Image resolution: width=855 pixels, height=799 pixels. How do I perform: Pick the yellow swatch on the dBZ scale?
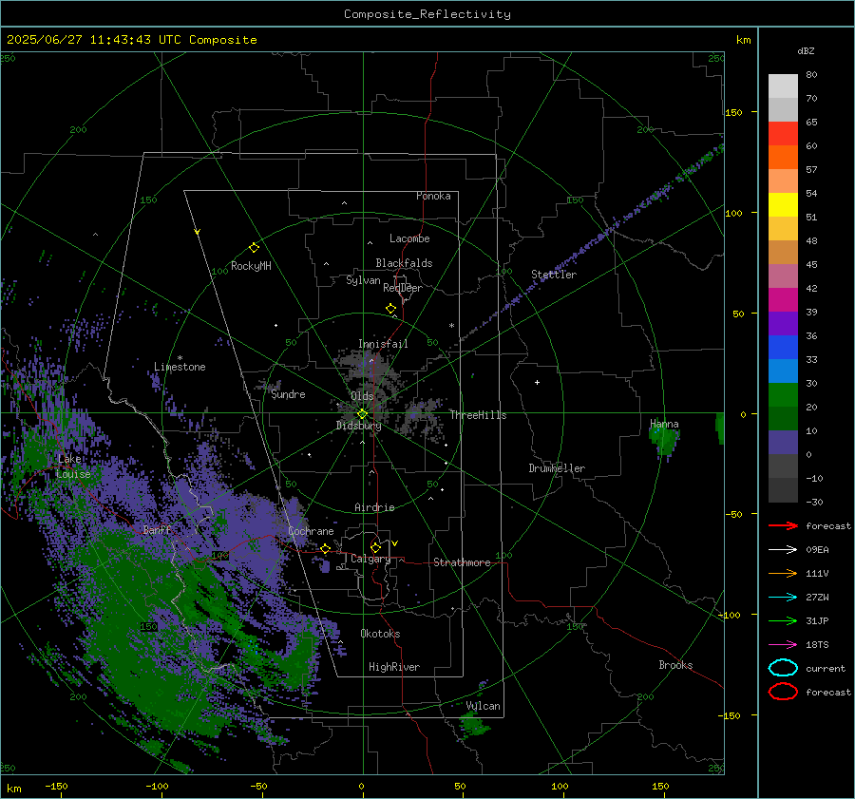783,205
